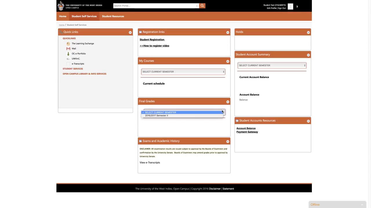Choose SELECT CURRENT SEMESTER option in Final Grades list

click(182, 112)
